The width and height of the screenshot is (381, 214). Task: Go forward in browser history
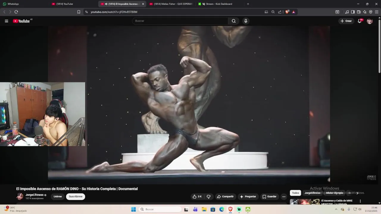coord(10,12)
